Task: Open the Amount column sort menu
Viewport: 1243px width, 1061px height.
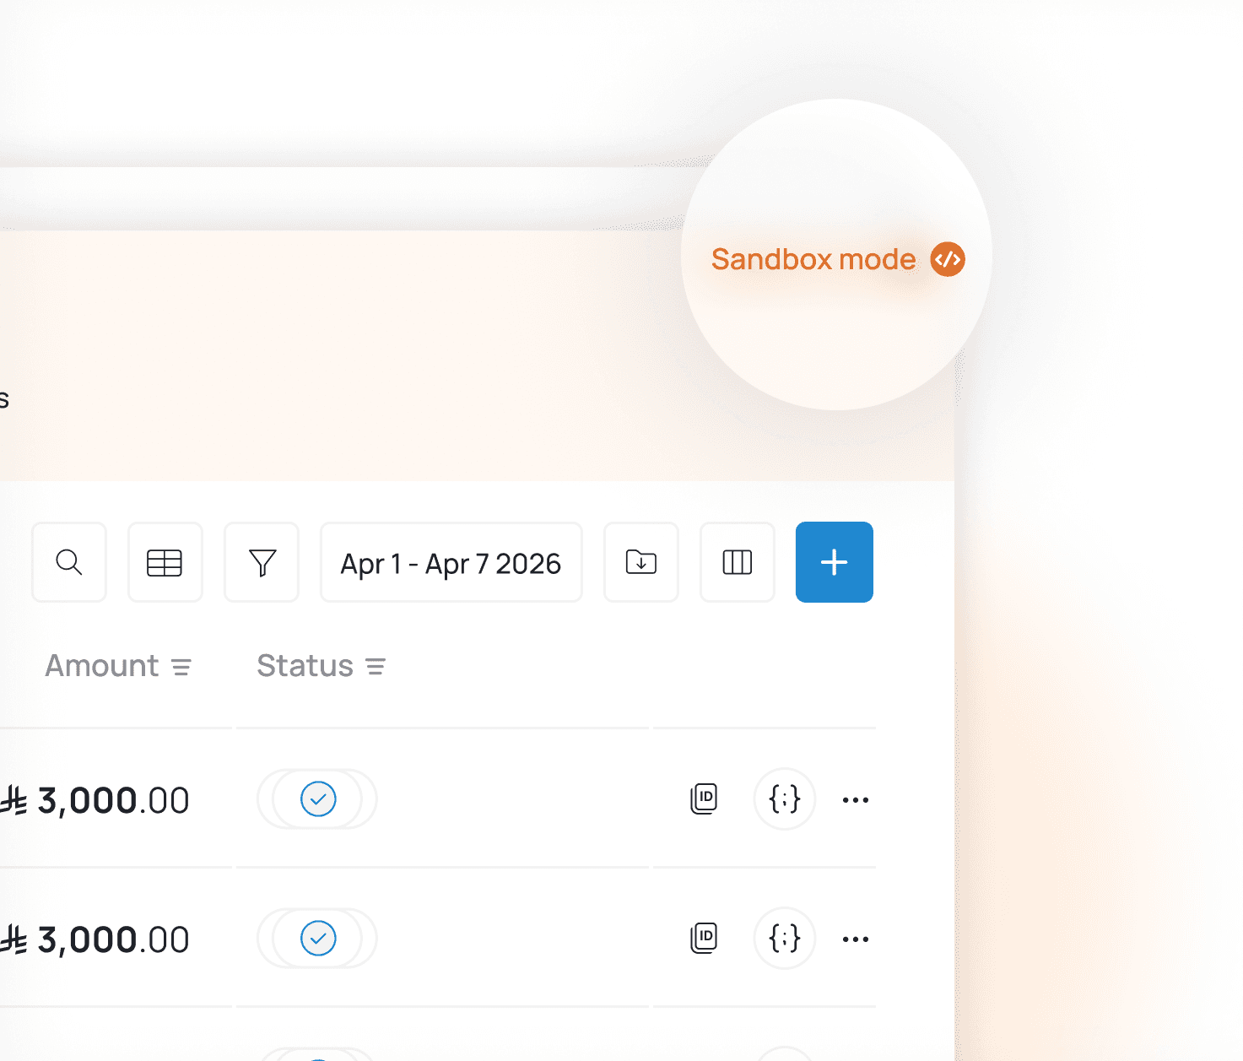Action: pos(181,668)
